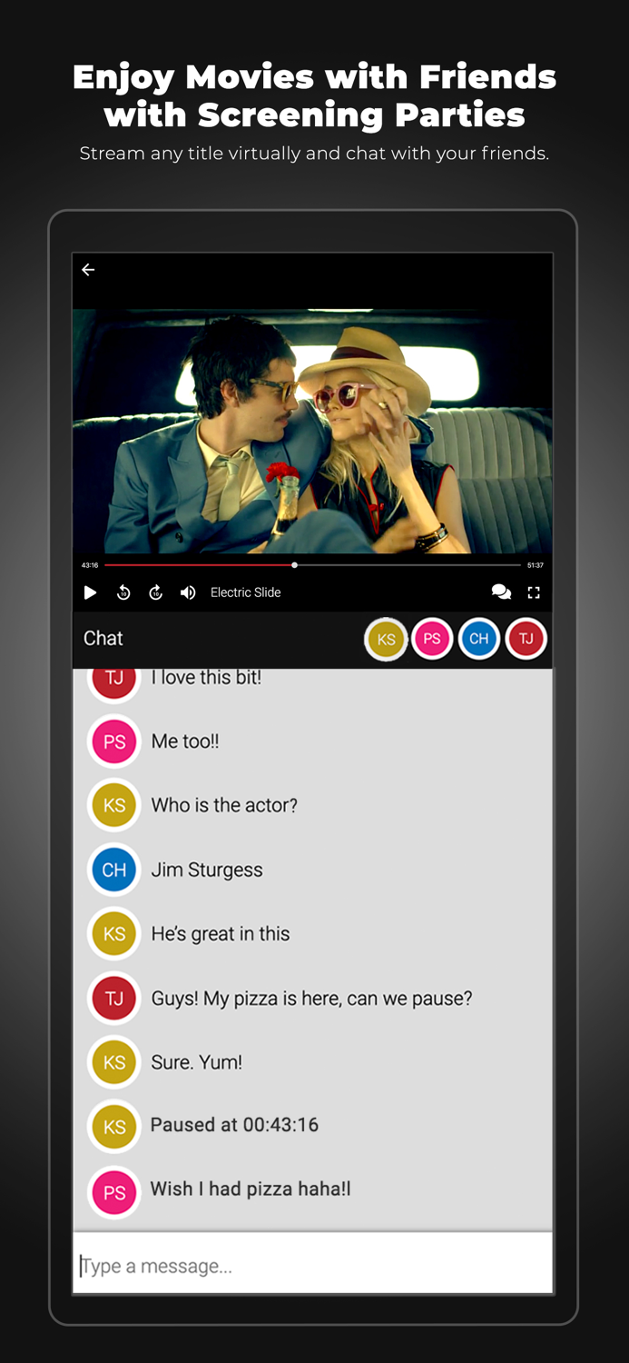
Task: Select TJ avatar in chat header
Action: point(526,639)
